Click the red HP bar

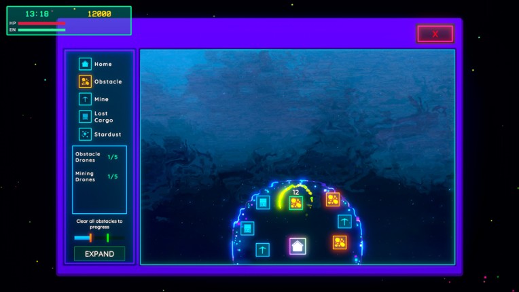[x=41, y=23]
